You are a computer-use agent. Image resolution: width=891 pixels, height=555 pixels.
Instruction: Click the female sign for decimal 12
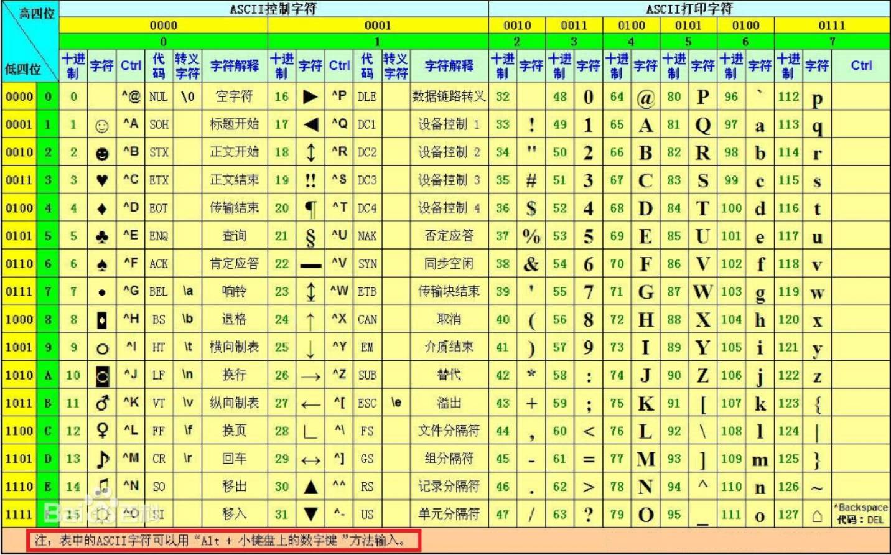click(102, 431)
